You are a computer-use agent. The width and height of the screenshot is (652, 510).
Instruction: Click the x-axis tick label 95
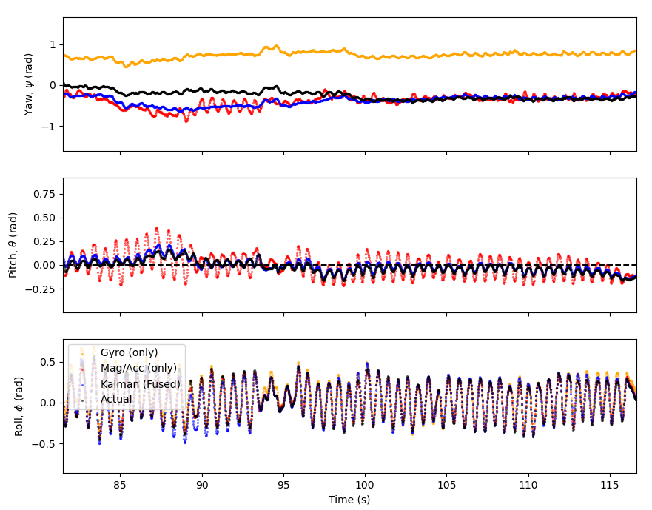point(283,486)
